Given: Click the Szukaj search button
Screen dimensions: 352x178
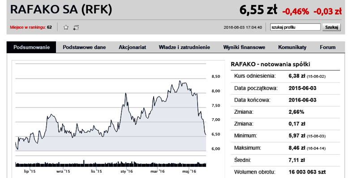Looking at the screenshot, I should (x=331, y=27).
